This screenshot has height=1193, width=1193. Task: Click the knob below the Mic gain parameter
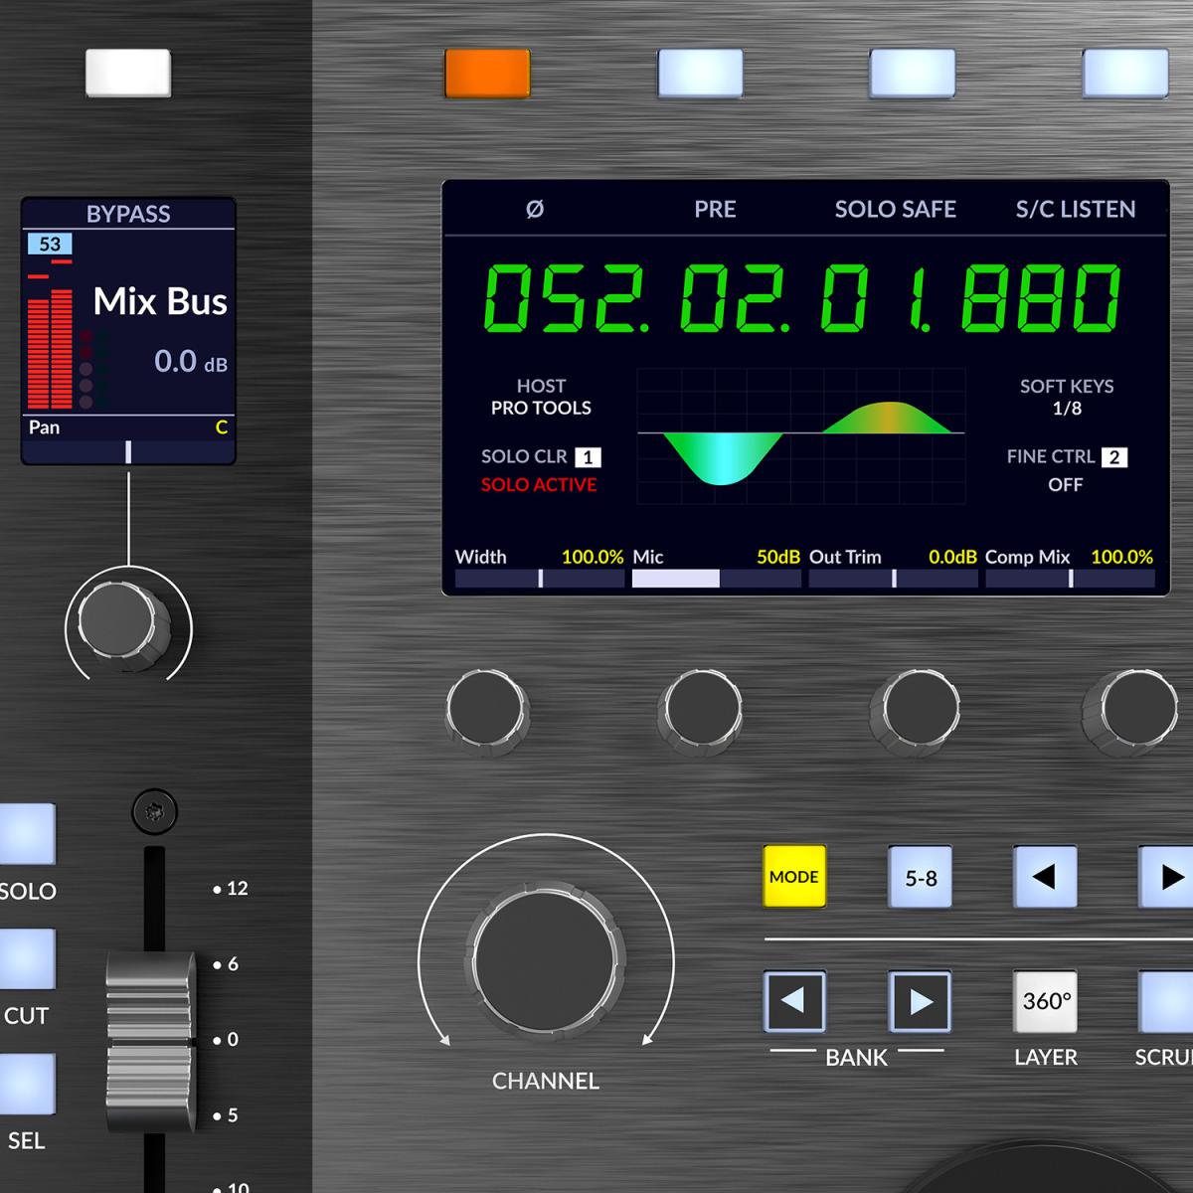tap(700, 709)
